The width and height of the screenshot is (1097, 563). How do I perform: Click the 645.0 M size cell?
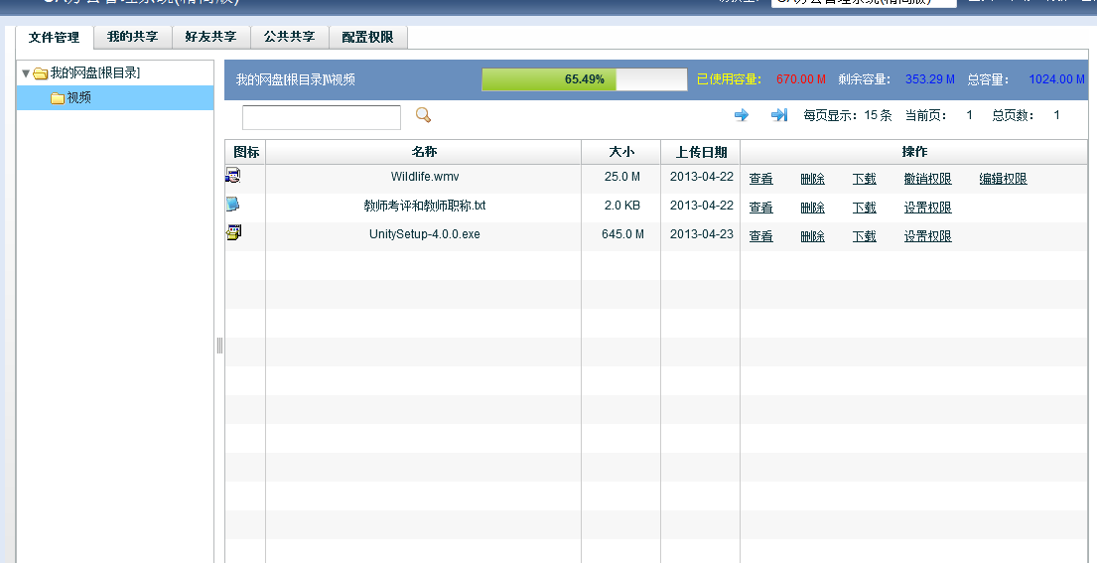[622, 234]
